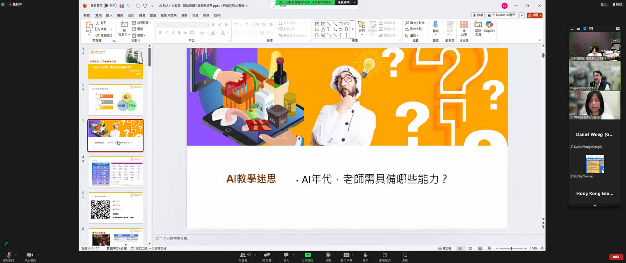The image size is (626, 263).
Task: Collapse the ribbon with the chevron arrow
Action: [540, 40]
